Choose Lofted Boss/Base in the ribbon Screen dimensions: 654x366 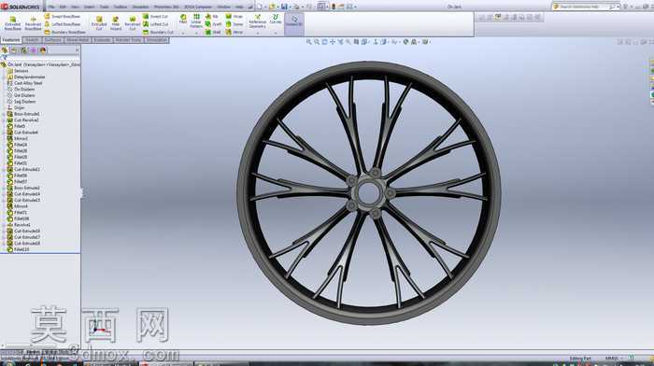63,24
